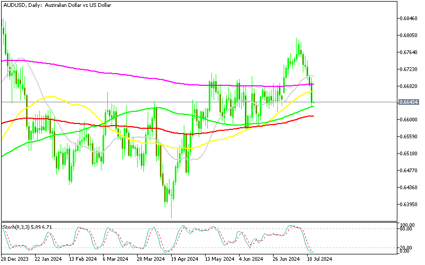Click the 6 Mar 2024 date label
This screenshot has height=265, width=425.
(116, 259)
